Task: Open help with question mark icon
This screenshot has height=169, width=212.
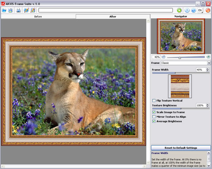Action: (x=193, y=10)
